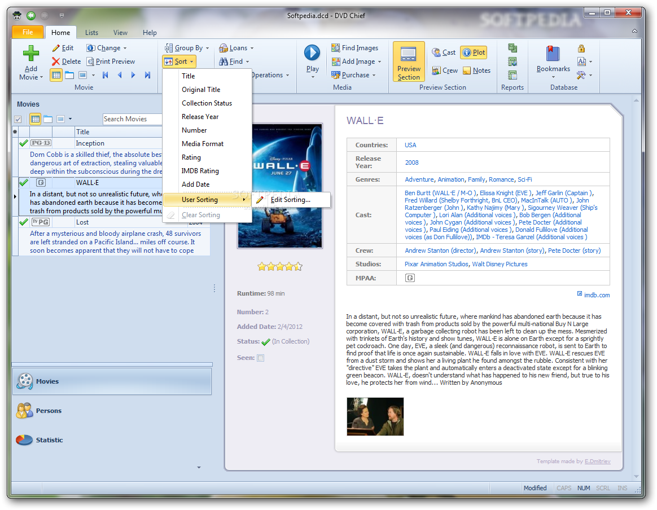Go to first record navigation arrow

[x=106, y=75]
